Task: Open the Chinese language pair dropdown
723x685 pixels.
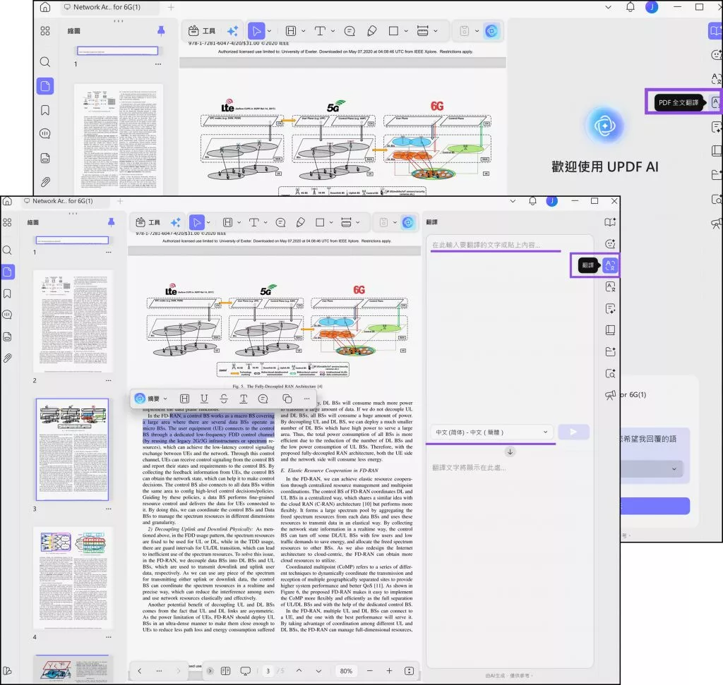Action: tap(491, 432)
